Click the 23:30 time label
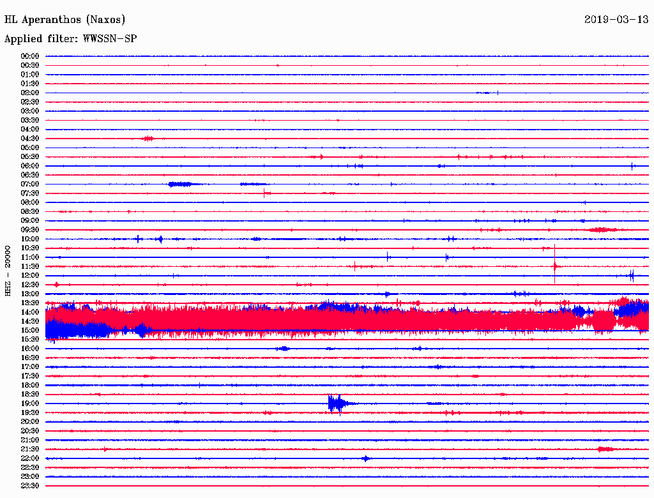 pos(30,486)
